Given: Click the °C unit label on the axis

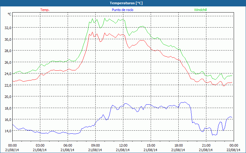Looking at the screenshot, I should pos(10,14).
